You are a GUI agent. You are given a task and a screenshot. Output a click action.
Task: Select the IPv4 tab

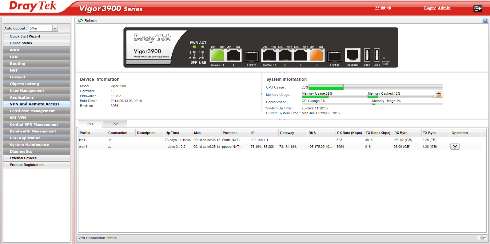pyautogui.click(x=90, y=124)
